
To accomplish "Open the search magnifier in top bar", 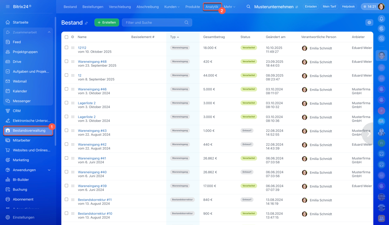I will (x=248, y=7).
